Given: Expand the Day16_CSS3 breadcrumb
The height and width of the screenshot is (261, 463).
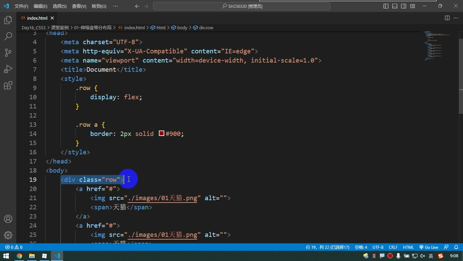Looking at the screenshot, I should click(x=34, y=28).
